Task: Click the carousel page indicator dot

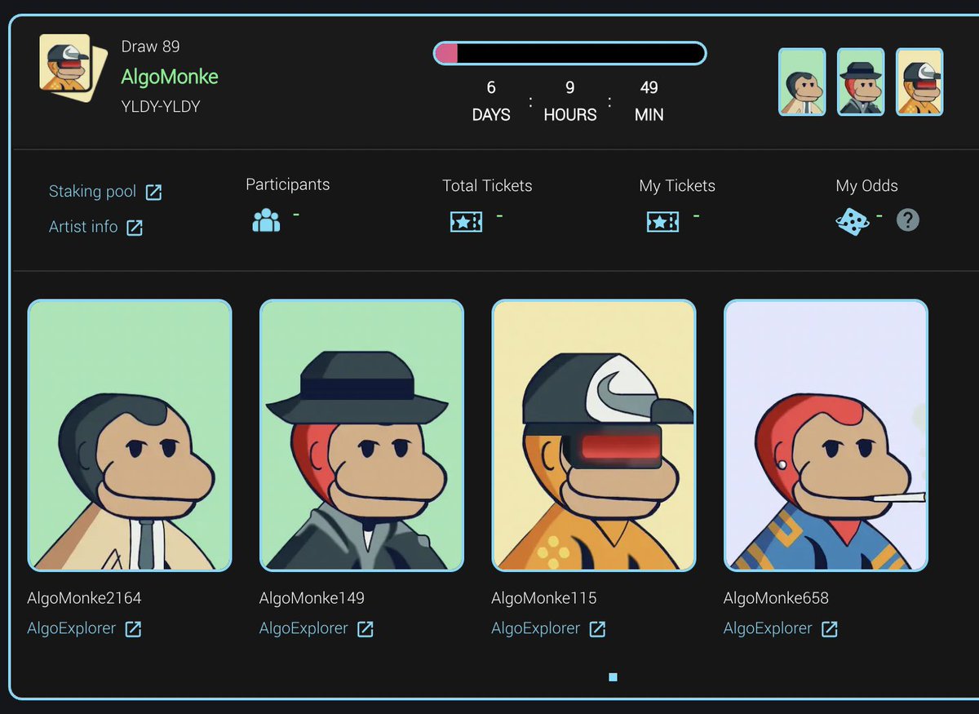Action: coord(613,677)
